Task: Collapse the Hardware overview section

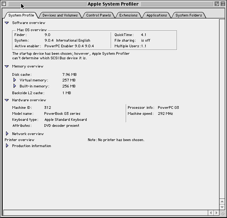Action: (x=7, y=100)
